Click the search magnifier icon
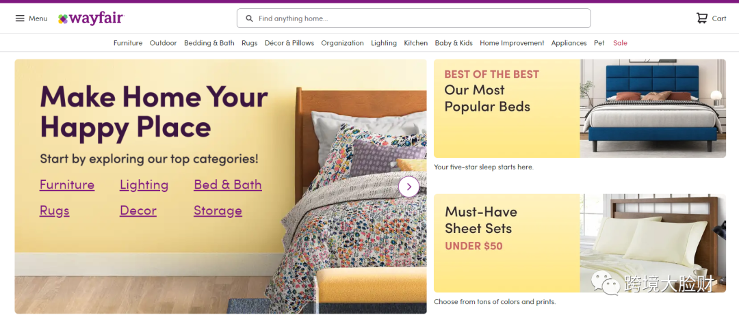 249,18
